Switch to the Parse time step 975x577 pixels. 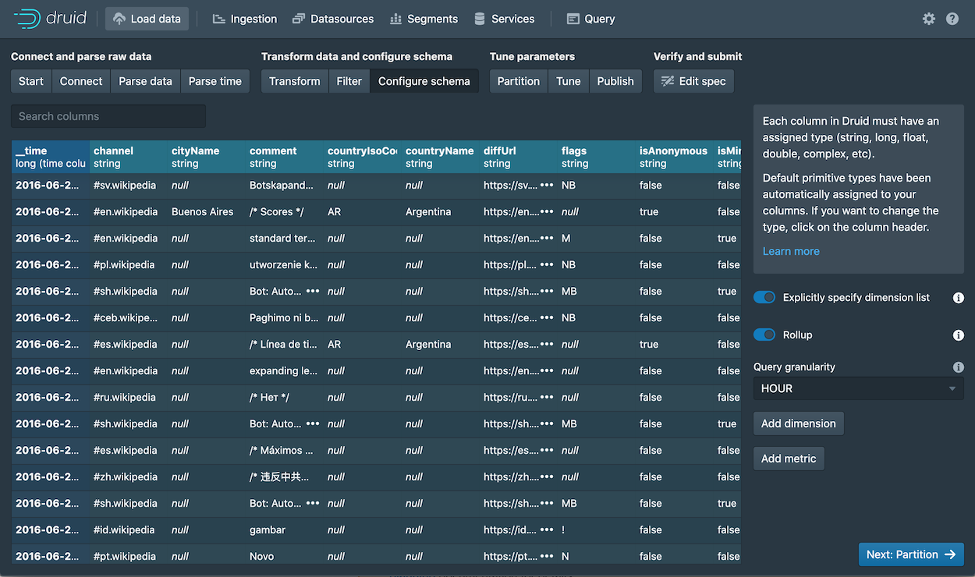(x=215, y=81)
